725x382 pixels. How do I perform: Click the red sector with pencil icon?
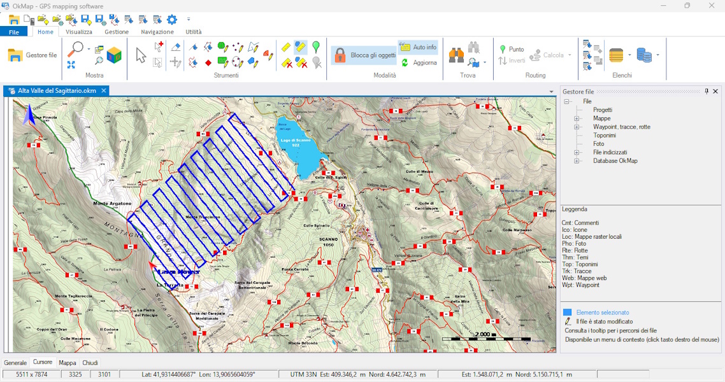268,55
